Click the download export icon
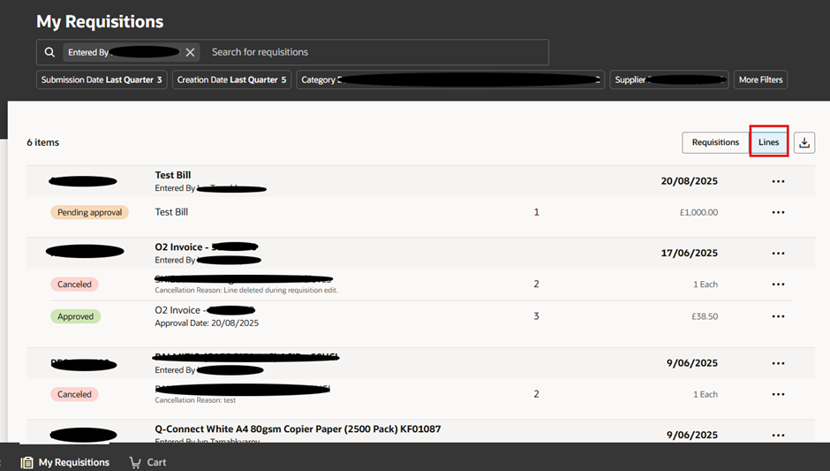830x471 pixels. (x=804, y=142)
